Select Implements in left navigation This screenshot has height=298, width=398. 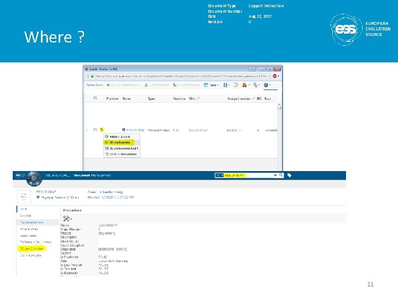click(28, 236)
